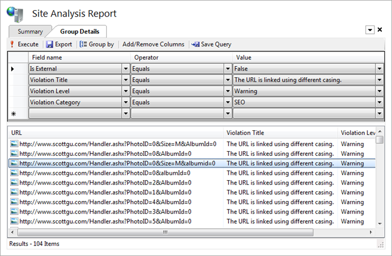Open the Violation Category operator dropdown
This screenshot has height=256, width=392.
[x=227, y=103]
